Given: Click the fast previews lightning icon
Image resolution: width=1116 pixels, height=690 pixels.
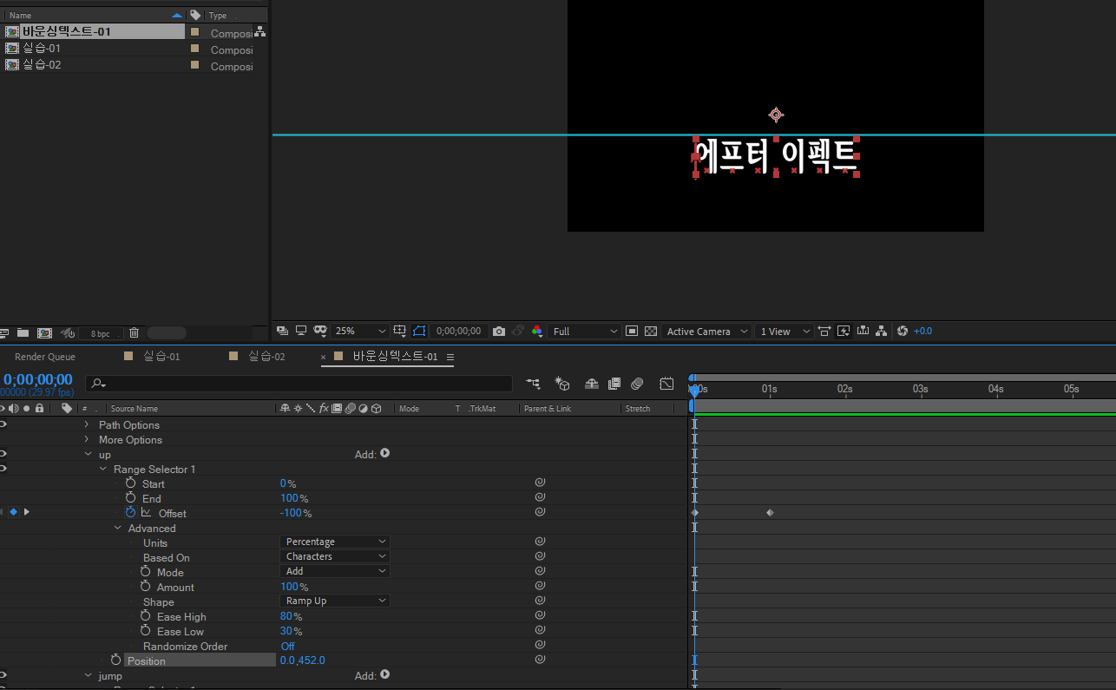Looking at the screenshot, I should 844,331.
